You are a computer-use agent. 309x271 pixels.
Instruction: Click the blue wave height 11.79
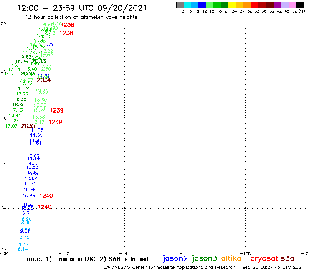(x=48, y=44)
